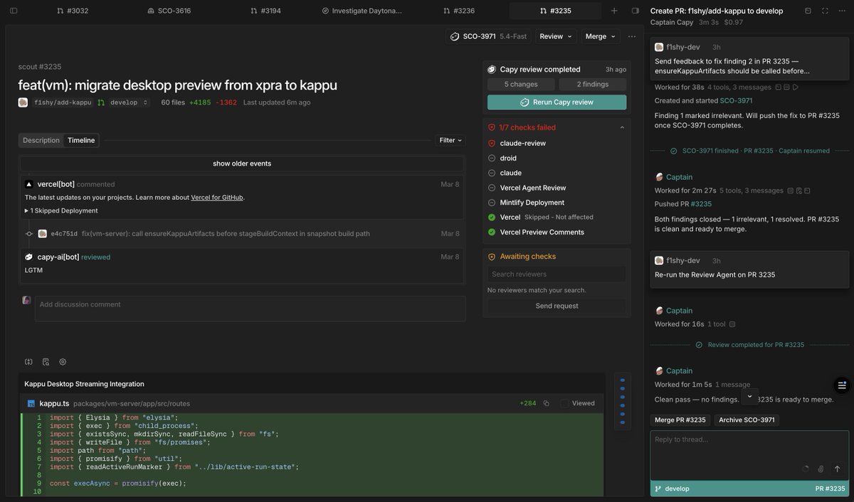The image size is (854, 502).
Task: Select the Timeline tab
Action: 81,140
